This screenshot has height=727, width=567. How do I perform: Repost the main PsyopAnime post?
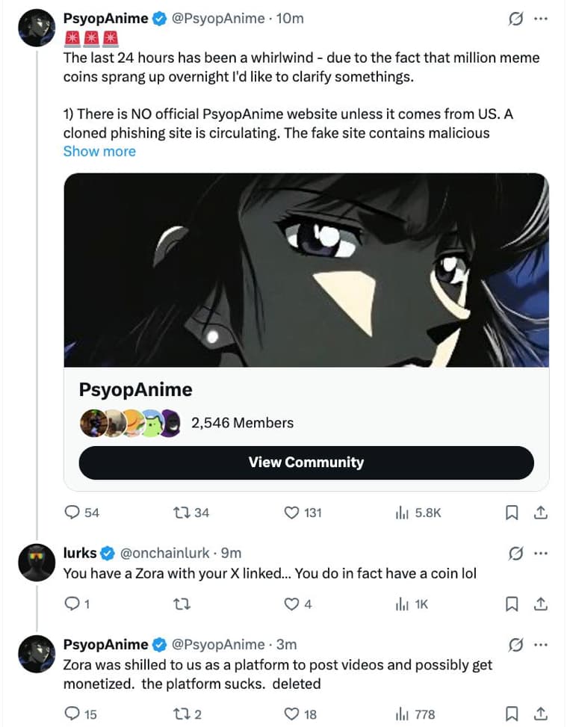pyautogui.click(x=182, y=513)
